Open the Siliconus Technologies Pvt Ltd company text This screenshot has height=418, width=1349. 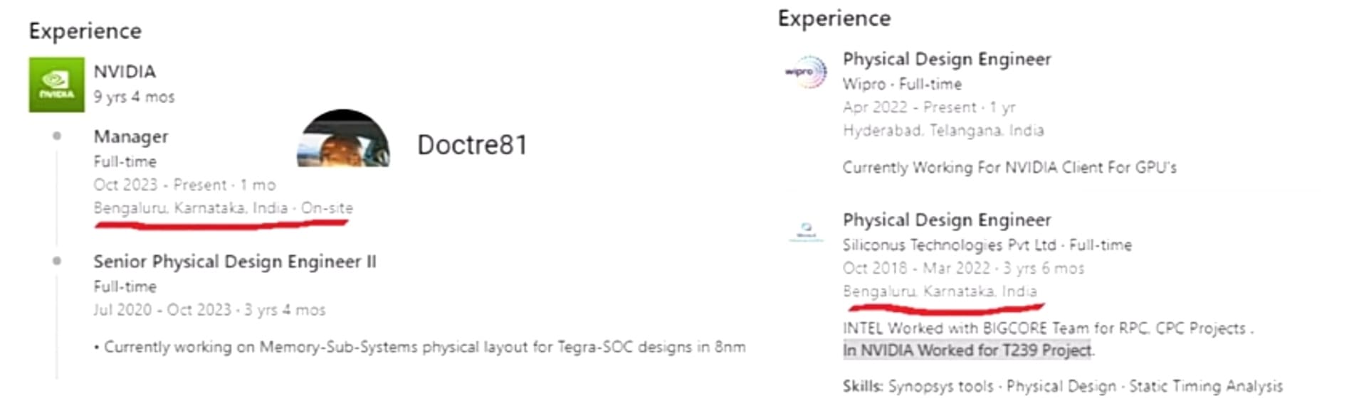(x=949, y=245)
